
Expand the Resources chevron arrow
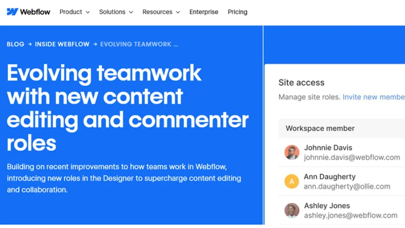178,12
